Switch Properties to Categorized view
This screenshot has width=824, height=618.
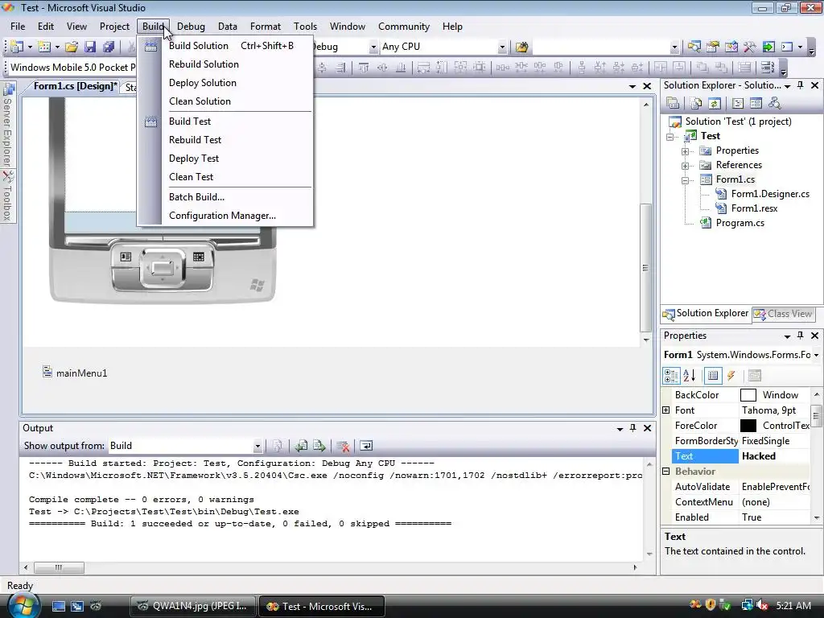pyautogui.click(x=671, y=375)
